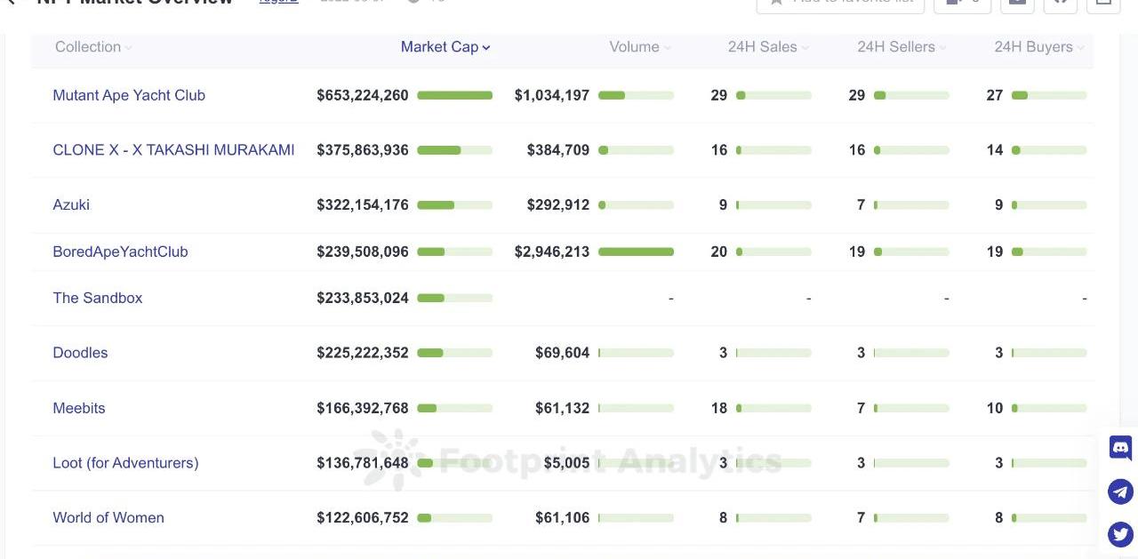Select volume value $2,946,213
This screenshot has width=1138, height=559.
point(552,252)
